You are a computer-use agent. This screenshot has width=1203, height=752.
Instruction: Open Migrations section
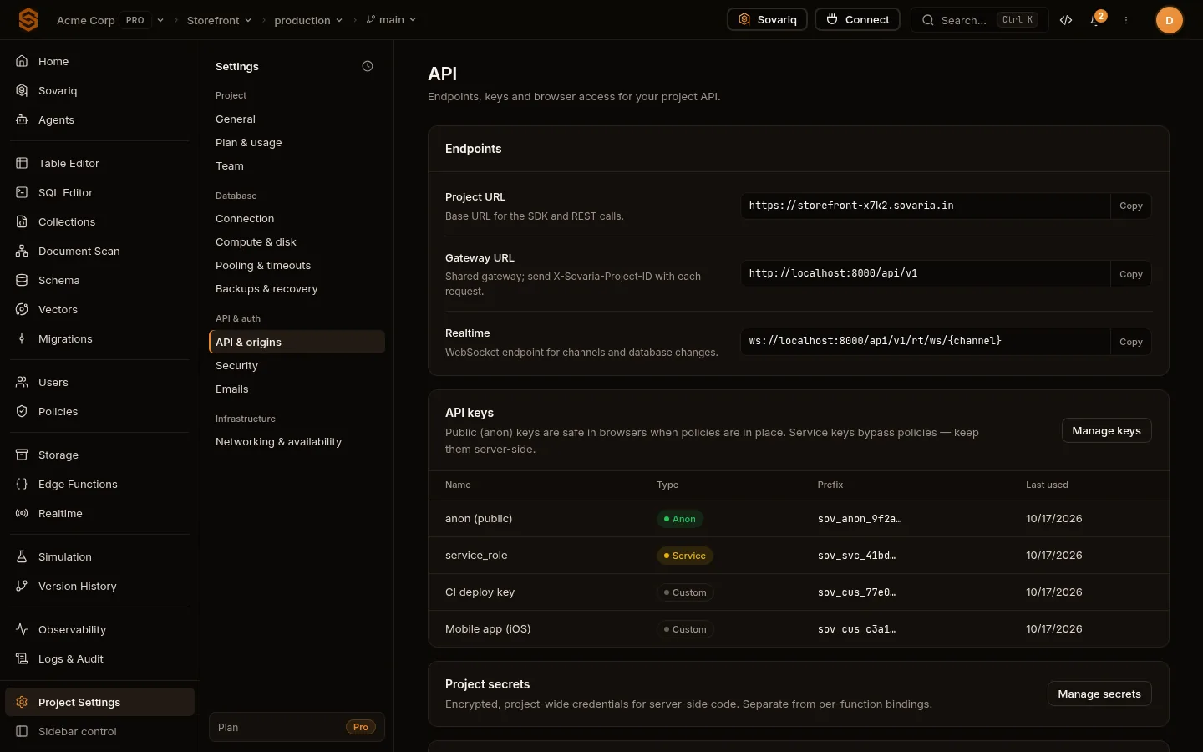(x=100, y=338)
